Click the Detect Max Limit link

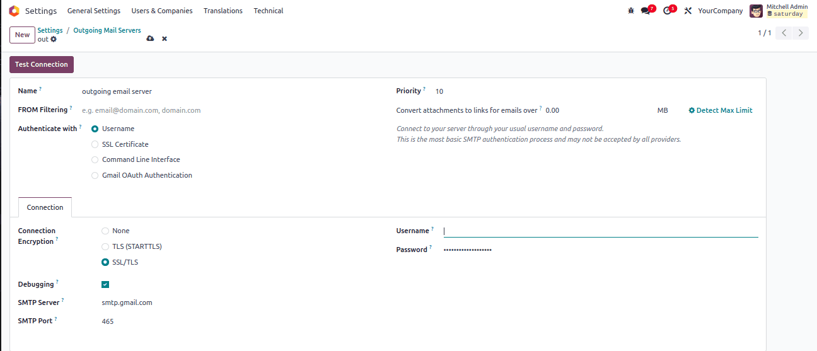(x=721, y=110)
